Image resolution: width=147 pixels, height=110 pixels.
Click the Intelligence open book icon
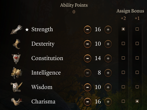(16, 73)
